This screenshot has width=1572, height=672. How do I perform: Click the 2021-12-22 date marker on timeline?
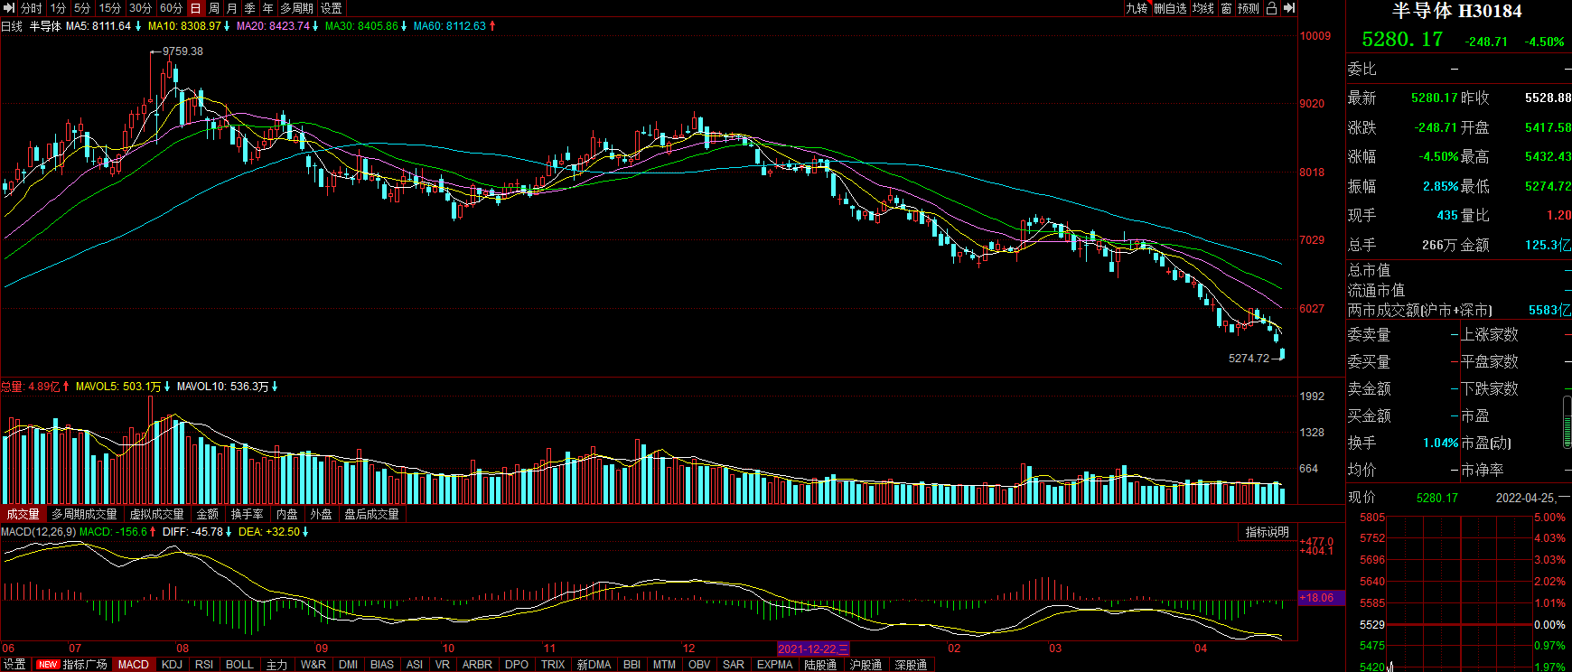point(813,649)
